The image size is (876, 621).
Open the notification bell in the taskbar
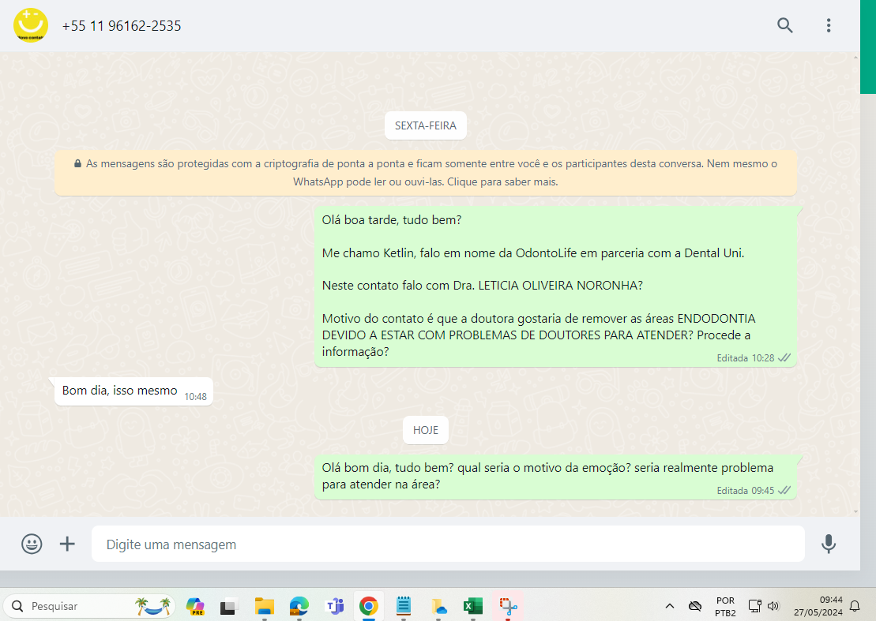coord(855,606)
